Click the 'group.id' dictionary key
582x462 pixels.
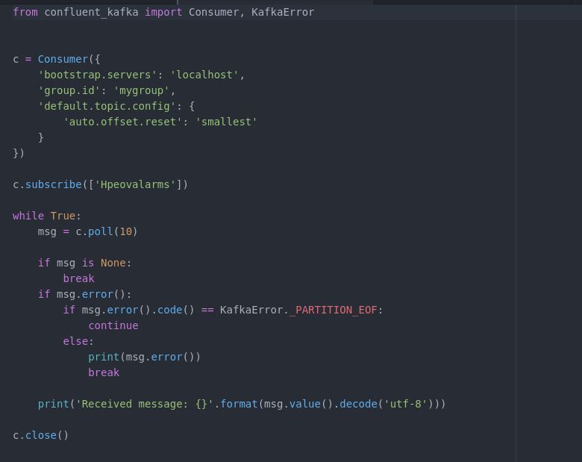coord(69,90)
